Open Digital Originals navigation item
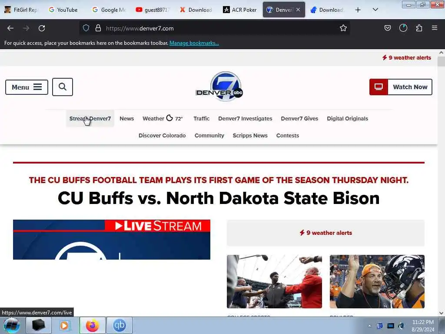The height and width of the screenshot is (334, 445). [x=347, y=118]
